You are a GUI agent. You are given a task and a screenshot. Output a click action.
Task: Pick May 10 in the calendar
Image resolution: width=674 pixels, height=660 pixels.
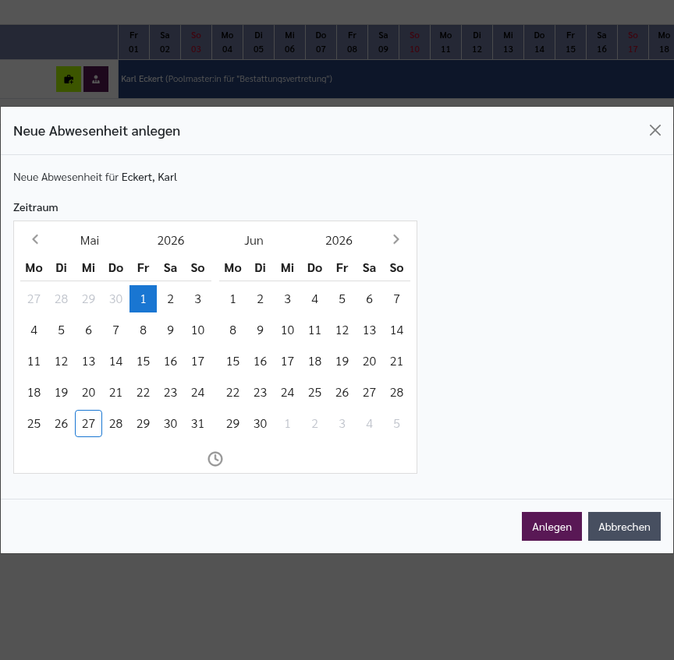point(197,330)
